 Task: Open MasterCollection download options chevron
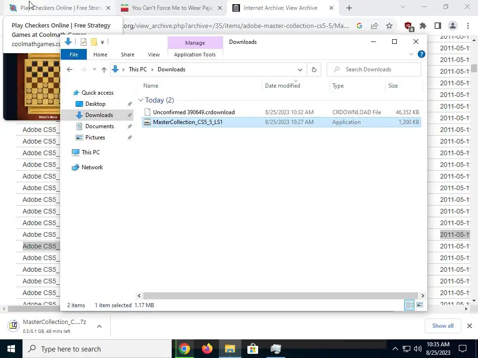(99, 326)
